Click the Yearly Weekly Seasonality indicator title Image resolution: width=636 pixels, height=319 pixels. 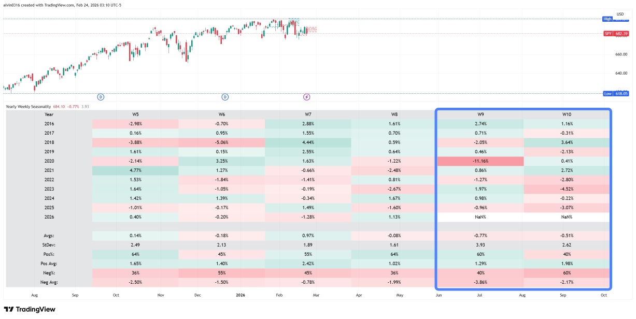click(29, 107)
